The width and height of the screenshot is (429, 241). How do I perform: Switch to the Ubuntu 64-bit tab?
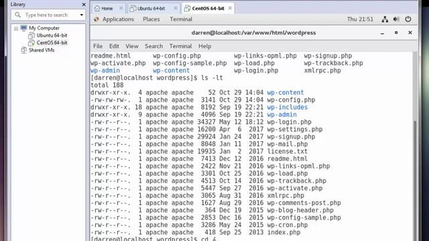(154, 9)
